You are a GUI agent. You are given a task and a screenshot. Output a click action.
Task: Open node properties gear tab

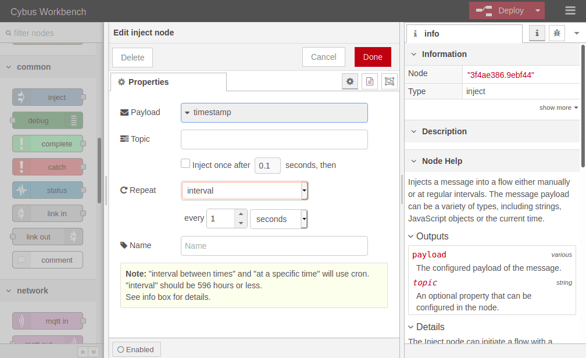pyautogui.click(x=350, y=82)
